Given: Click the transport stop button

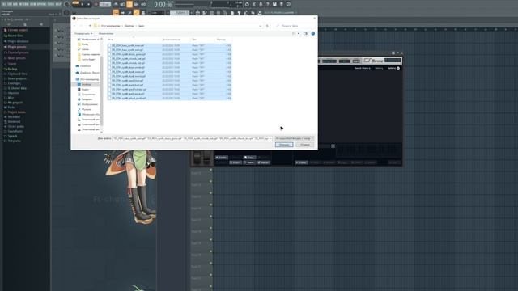Looking at the screenshot, I should click(88, 4).
